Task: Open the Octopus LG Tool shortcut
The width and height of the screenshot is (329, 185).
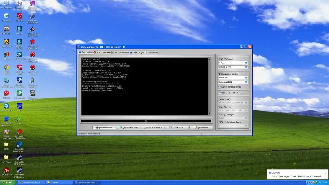Action: tap(19, 70)
